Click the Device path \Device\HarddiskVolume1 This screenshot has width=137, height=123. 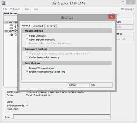39,95
